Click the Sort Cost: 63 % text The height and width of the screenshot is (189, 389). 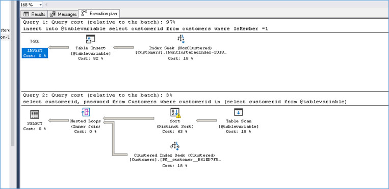(175, 132)
